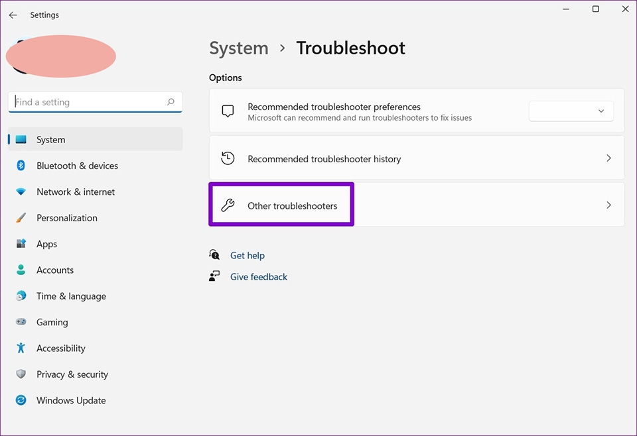637x436 pixels.
Task: Open Accounts settings page
Action: coord(96,270)
